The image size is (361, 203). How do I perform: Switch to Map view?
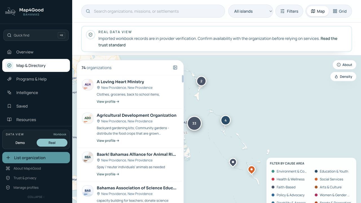(x=318, y=11)
